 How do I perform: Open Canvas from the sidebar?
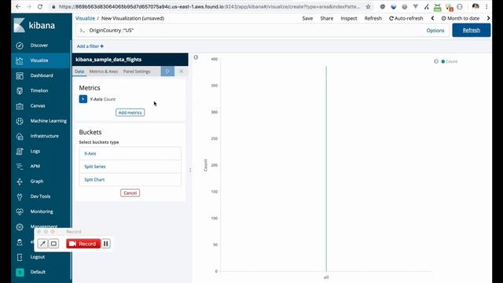[38, 105]
